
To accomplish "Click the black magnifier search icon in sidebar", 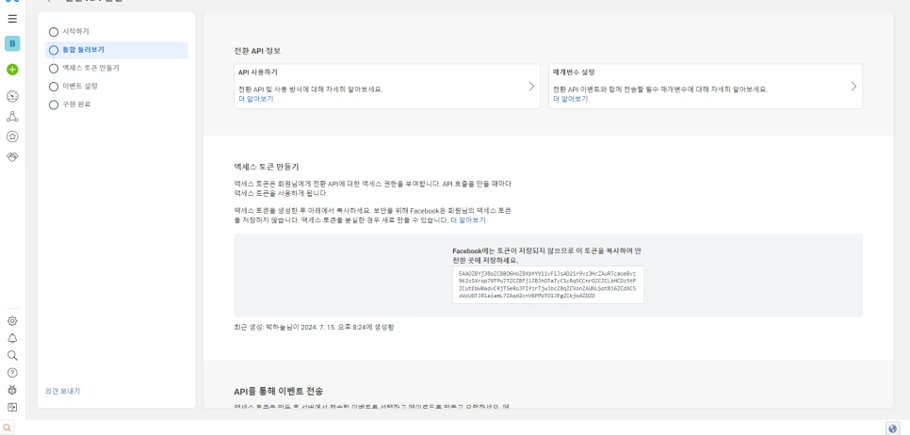I will tap(12, 356).
